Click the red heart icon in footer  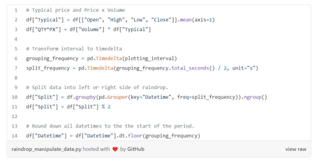[115, 149]
